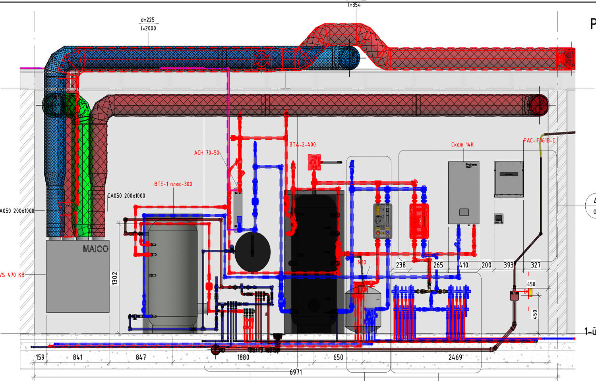596x381 pixels.
Task: Select the PAC-IF061B-E control box
Action: (508, 179)
